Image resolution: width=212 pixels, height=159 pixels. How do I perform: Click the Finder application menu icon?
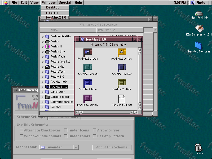coord(193,3)
